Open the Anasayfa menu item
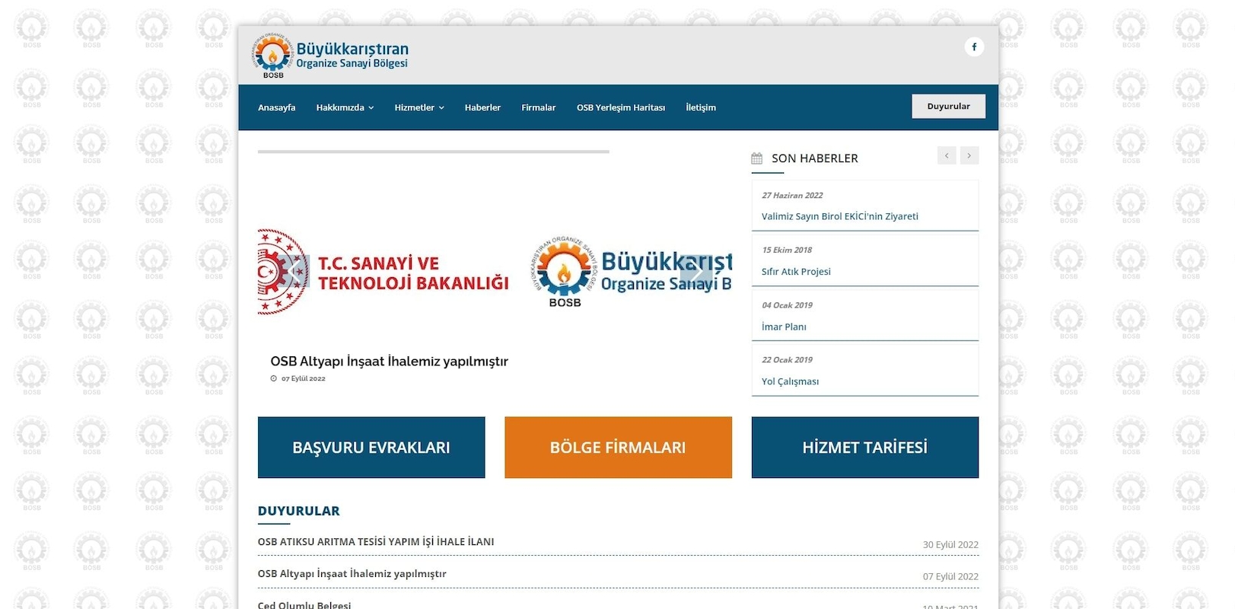1235x609 pixels. [277, 107]
